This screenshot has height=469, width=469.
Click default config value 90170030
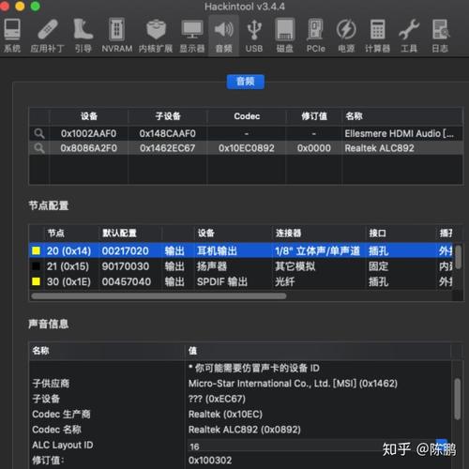coord(125,266)
